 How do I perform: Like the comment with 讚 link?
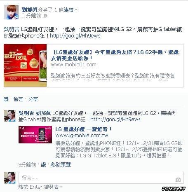coord(43,164)
